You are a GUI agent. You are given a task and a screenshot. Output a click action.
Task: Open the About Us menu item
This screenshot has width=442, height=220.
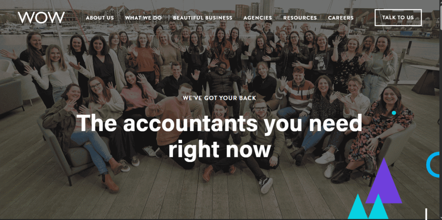[x=100, y=18]
